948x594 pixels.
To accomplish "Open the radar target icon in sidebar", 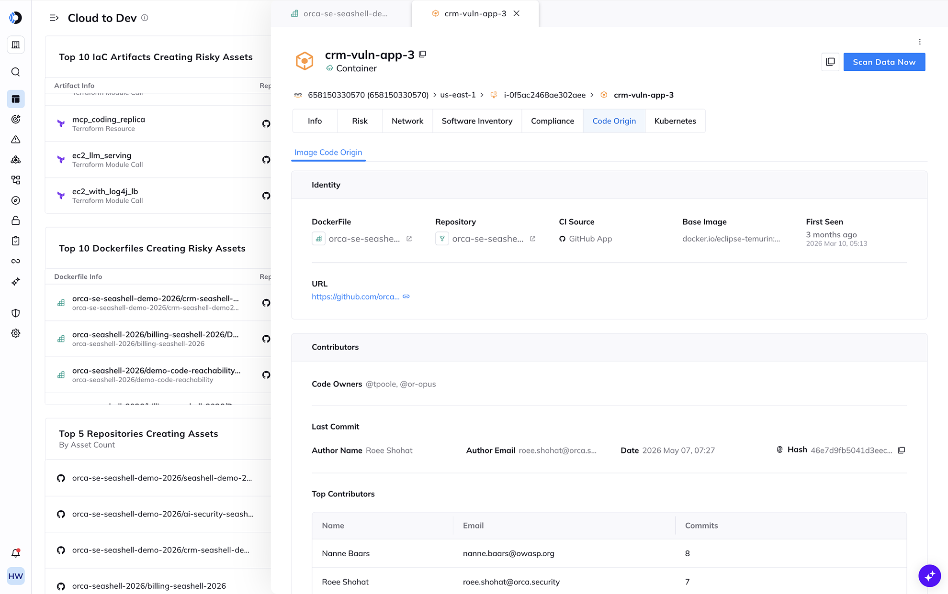I will (16, 120).
